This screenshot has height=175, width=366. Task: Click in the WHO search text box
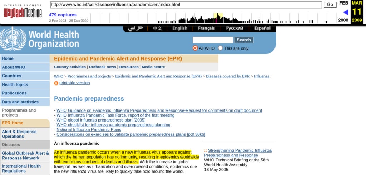[x=213, y=40]
